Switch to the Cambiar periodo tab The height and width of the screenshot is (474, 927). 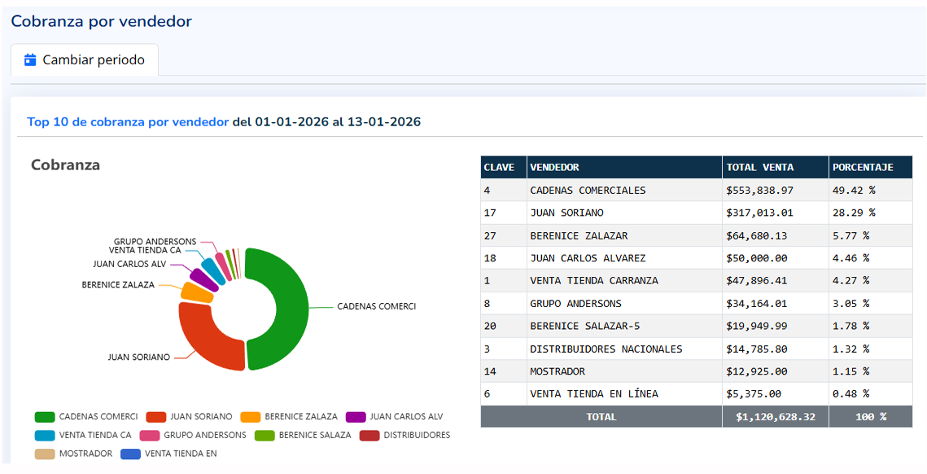coord(85,60)
